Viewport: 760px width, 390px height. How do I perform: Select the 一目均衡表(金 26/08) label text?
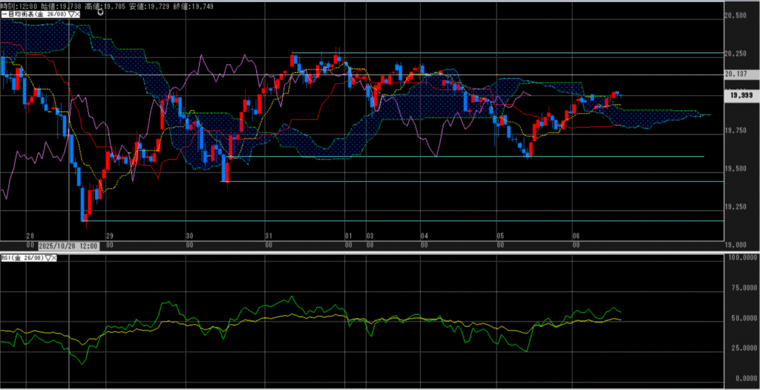click(33, 14)
